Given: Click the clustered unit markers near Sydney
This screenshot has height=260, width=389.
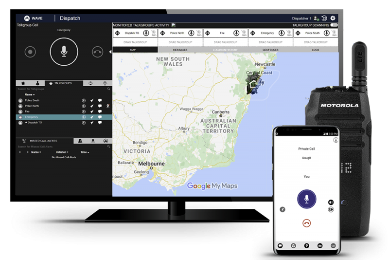Looking at the screenshot, I should point(253,84).
